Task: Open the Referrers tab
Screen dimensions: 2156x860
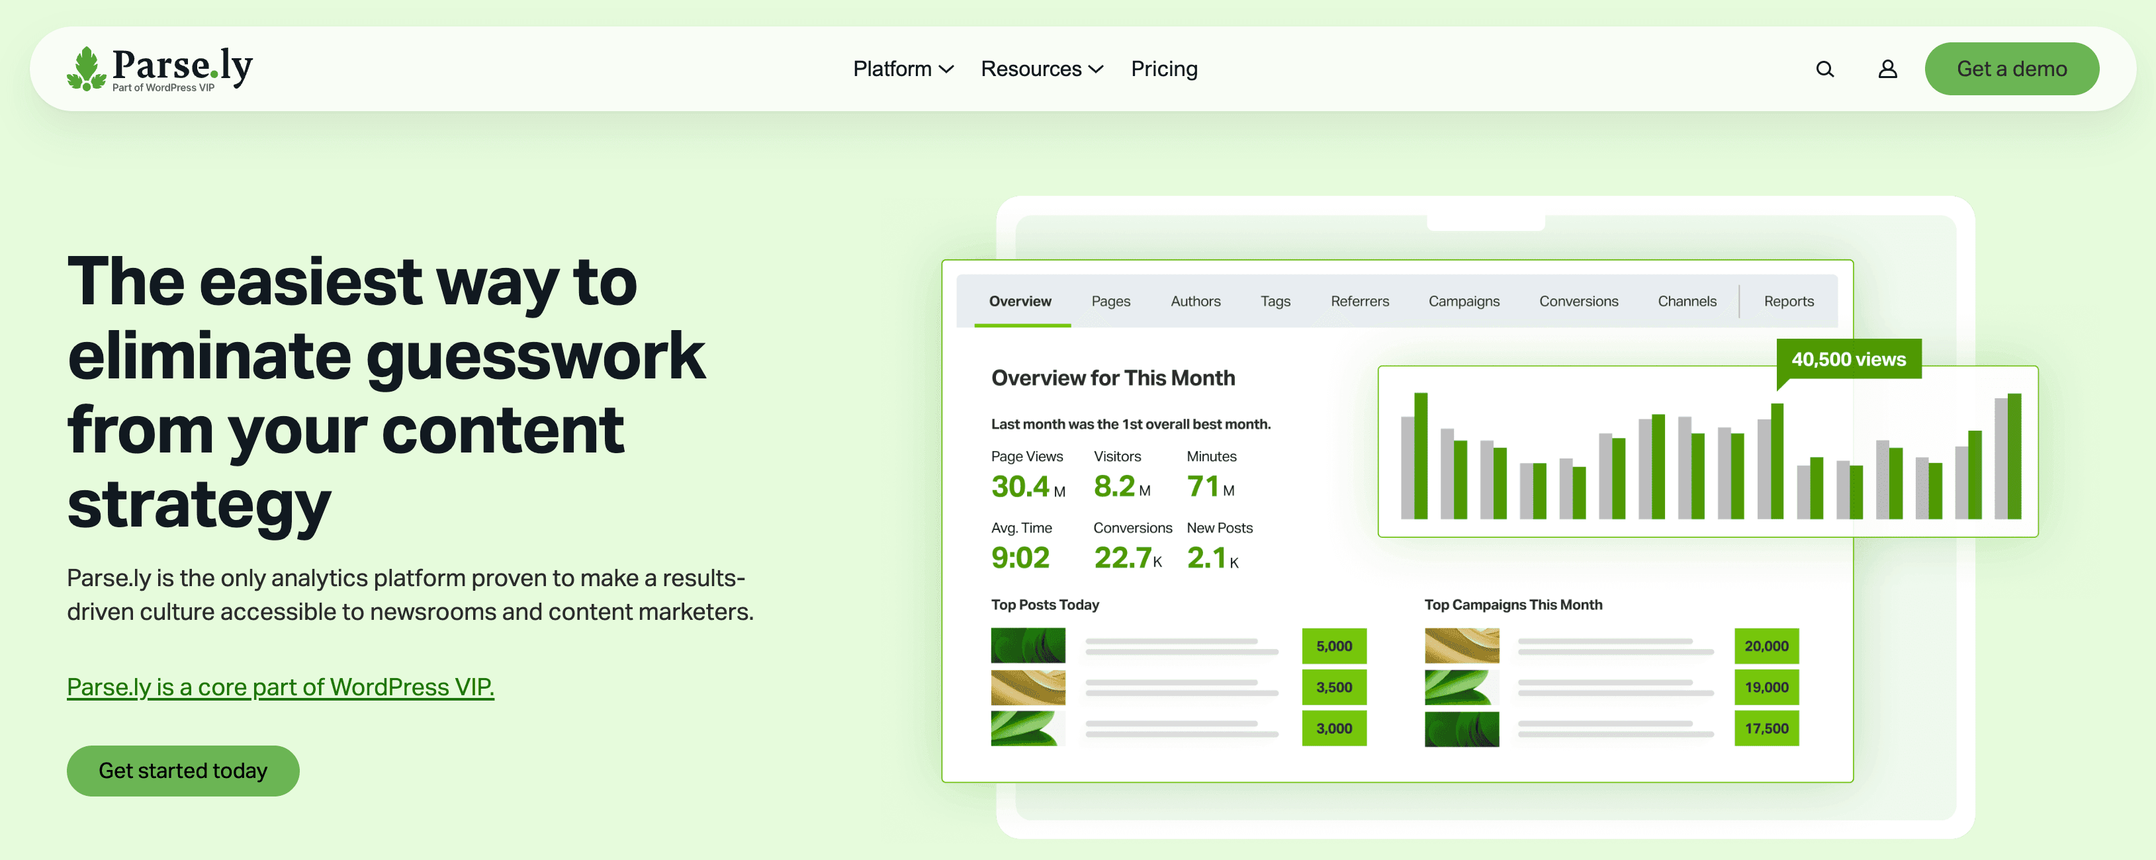Action: click(x=1360, y=301)
